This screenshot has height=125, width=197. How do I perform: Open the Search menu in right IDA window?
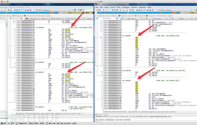pos(112,7)
